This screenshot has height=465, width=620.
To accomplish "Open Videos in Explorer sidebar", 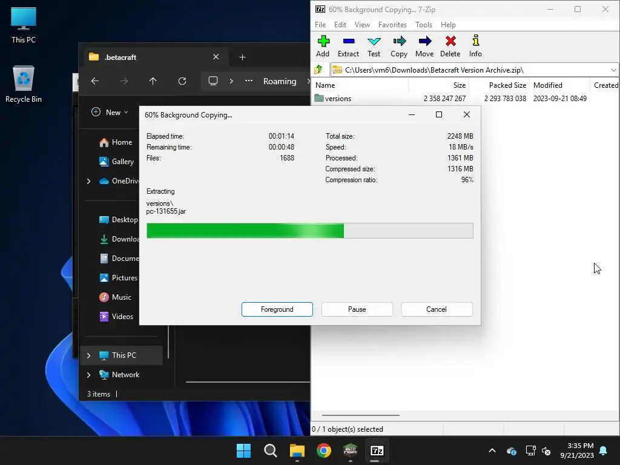I will point(117,316).
